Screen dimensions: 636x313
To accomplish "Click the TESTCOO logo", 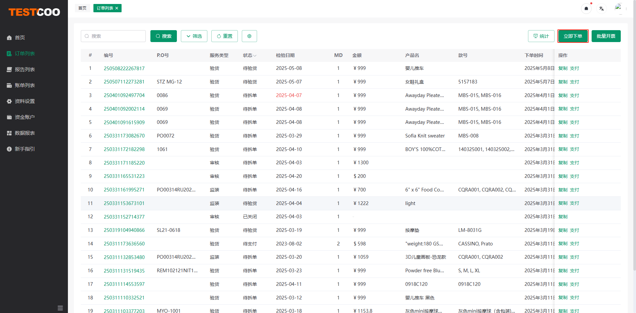I will [x=34, y=12].
